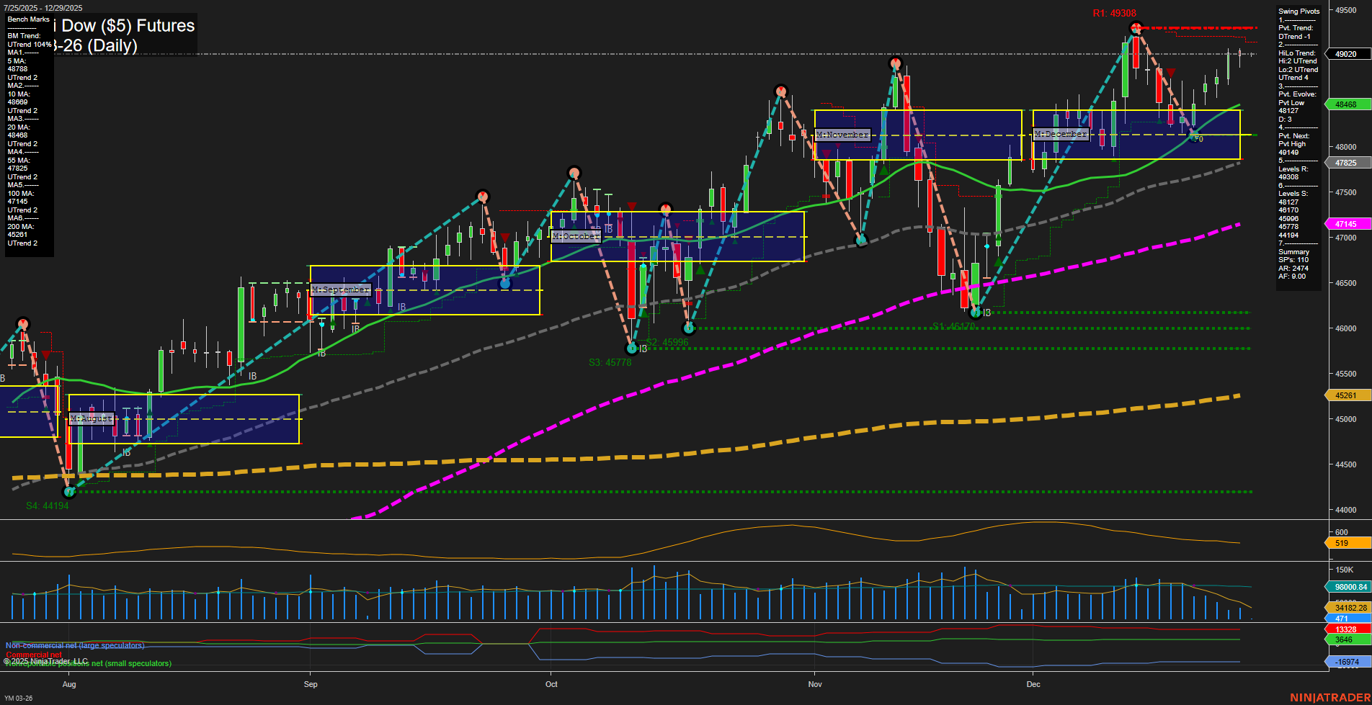
Task: Toggle the Non-commercial net (large speculators) legend
Action: 75,645
